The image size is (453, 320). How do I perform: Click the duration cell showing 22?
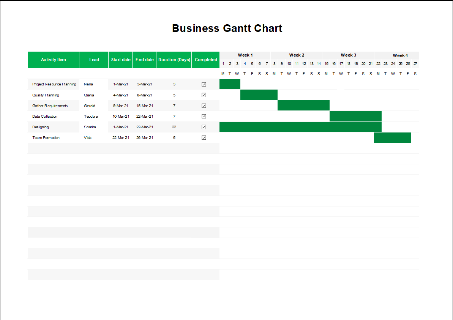[x=174, y=127]
